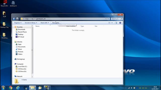Open BT Cloud in sidebar

click(x=21, y=37)
